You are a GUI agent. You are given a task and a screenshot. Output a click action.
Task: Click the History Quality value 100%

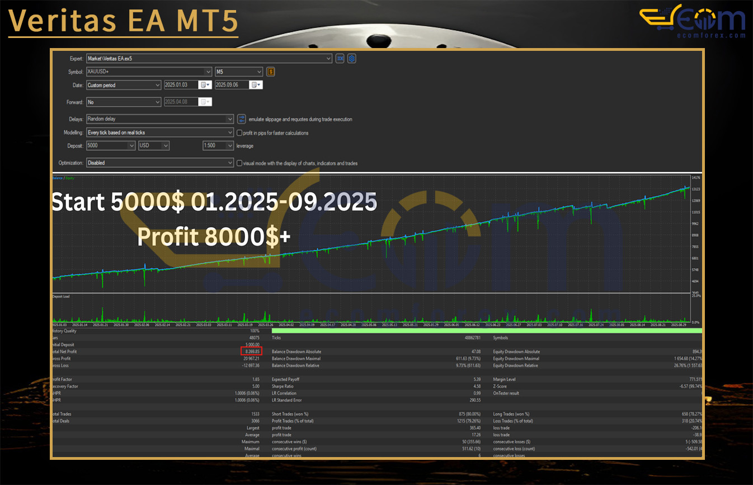point(255,331)
